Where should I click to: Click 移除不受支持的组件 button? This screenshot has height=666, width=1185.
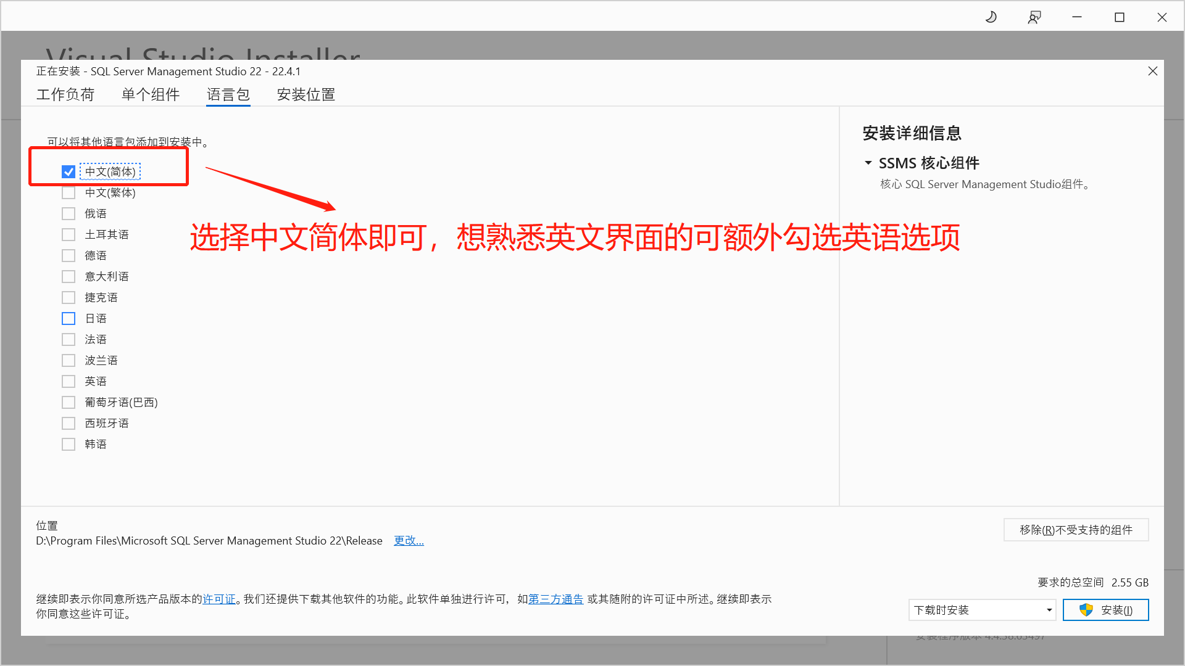pyautogui.click(x=1076, y=530)
